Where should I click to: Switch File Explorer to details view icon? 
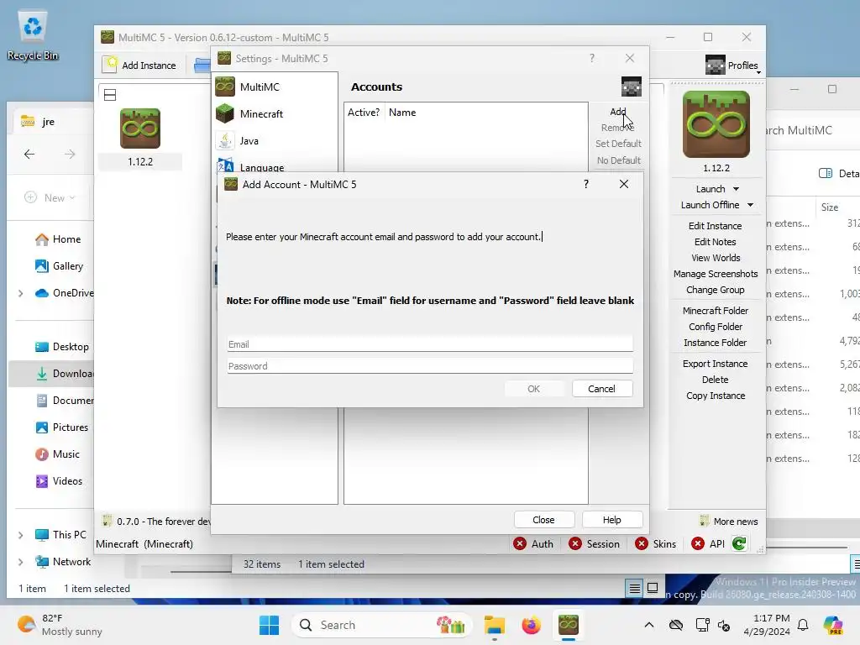click(635, 589)
